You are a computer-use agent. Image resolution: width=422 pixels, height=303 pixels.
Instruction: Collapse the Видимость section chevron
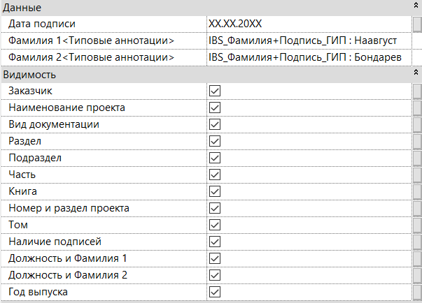point(416,72)
